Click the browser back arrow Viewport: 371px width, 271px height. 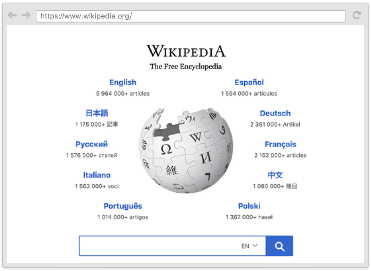(12, 15)
